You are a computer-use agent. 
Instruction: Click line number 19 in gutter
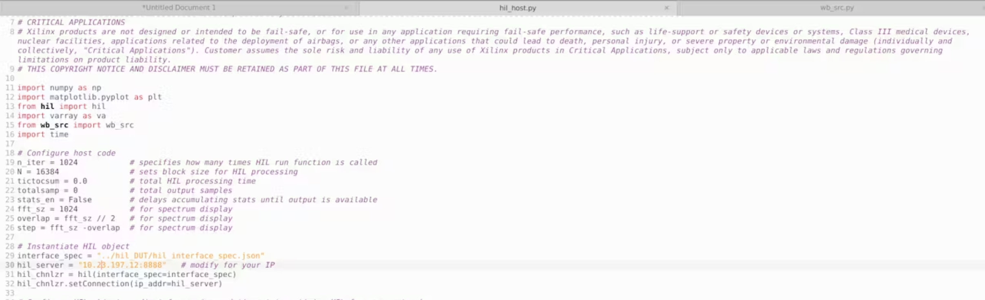click(10, 162)
